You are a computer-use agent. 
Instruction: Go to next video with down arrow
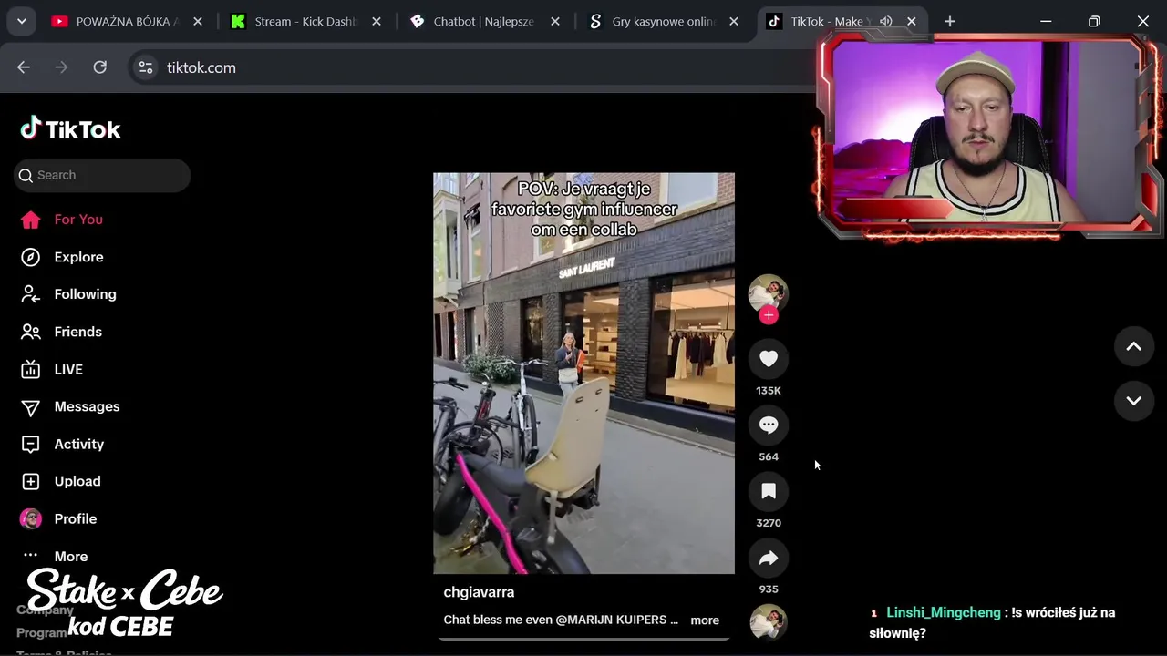(x=1134, y=401)
